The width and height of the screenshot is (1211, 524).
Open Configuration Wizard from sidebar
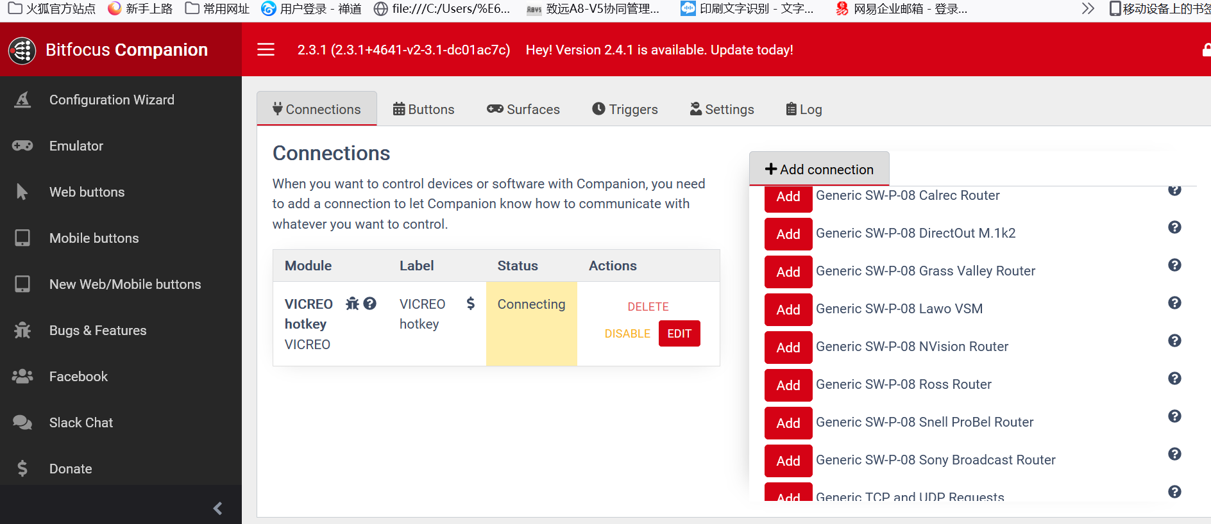tap(121, 100)
